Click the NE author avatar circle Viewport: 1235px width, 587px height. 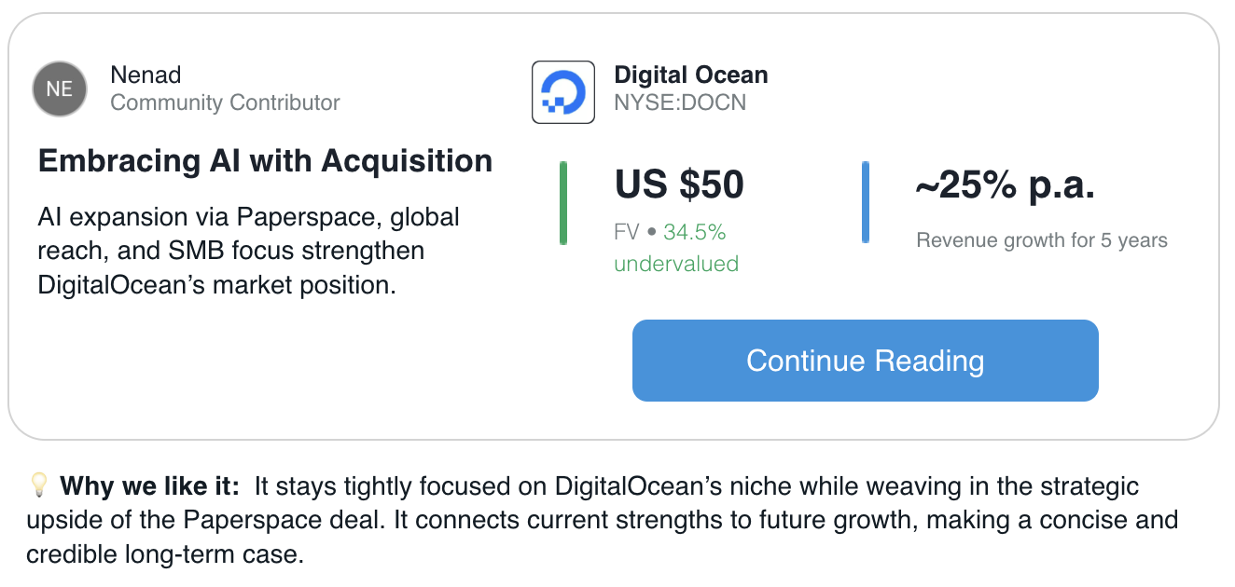tap(60, 89)
